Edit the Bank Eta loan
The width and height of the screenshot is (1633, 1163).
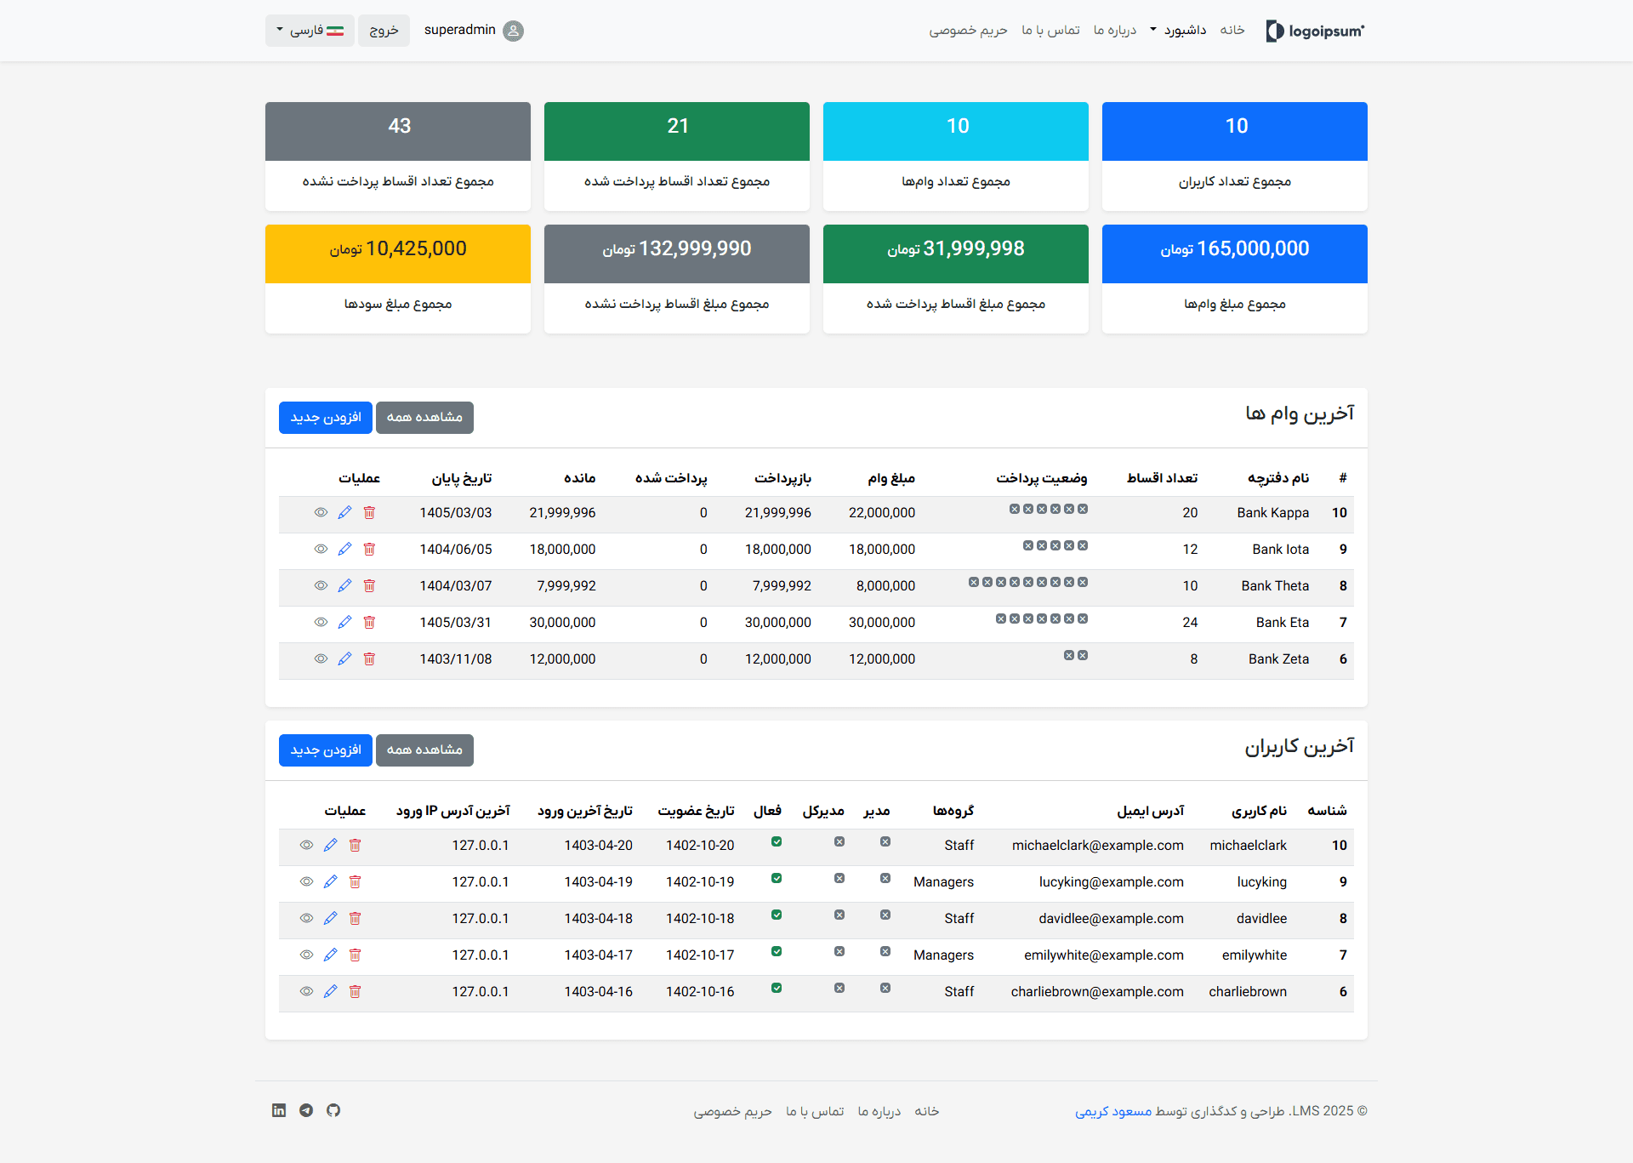(x=344, y=622)
